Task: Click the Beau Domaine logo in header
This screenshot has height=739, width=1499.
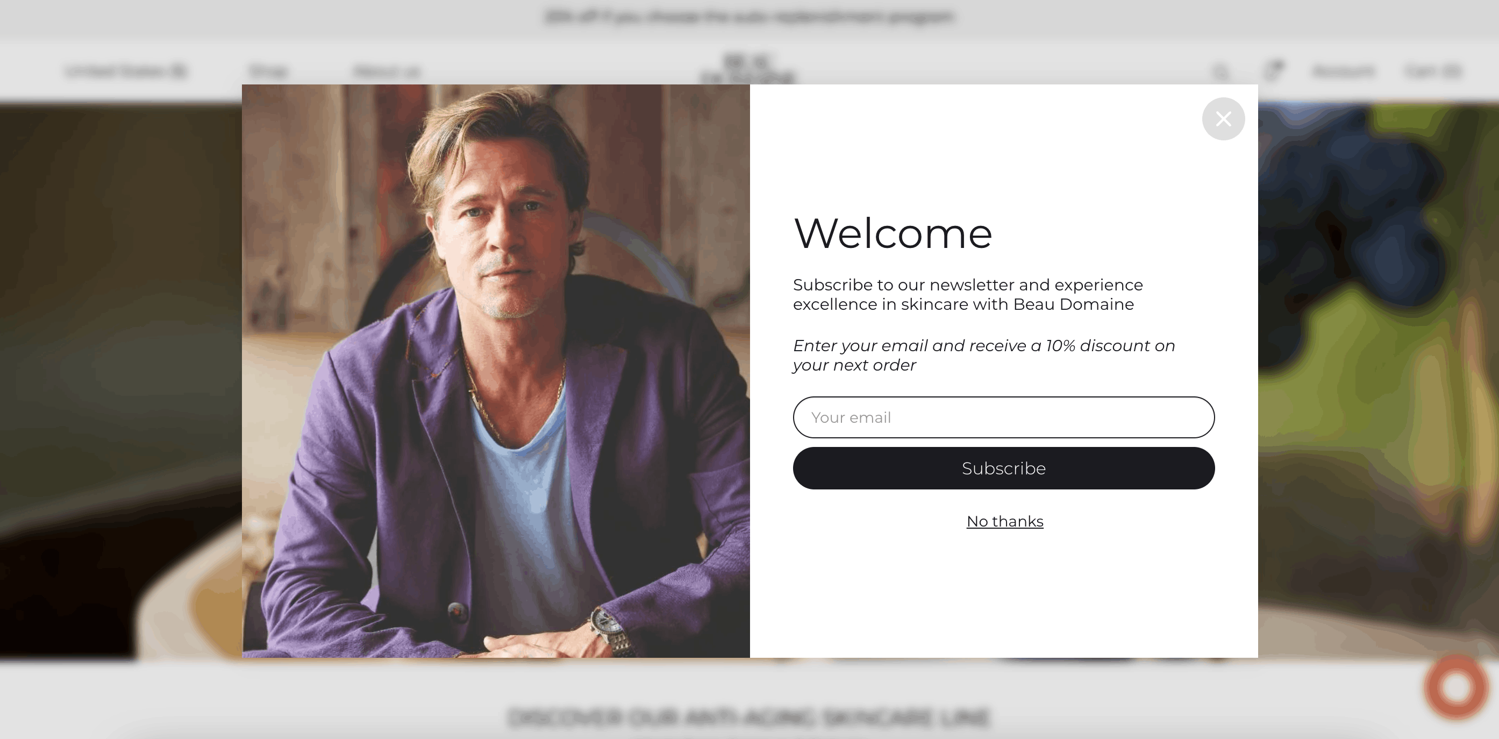Action: (748, 69)
